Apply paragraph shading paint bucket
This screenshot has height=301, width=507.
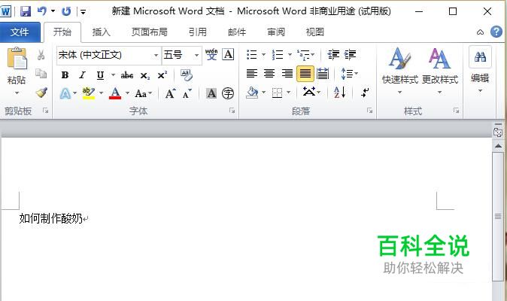(252, 93)
